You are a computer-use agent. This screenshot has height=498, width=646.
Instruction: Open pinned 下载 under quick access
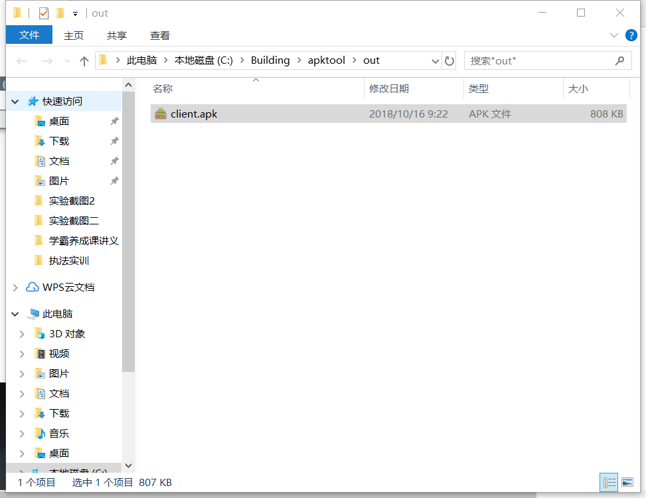point(59,141)
